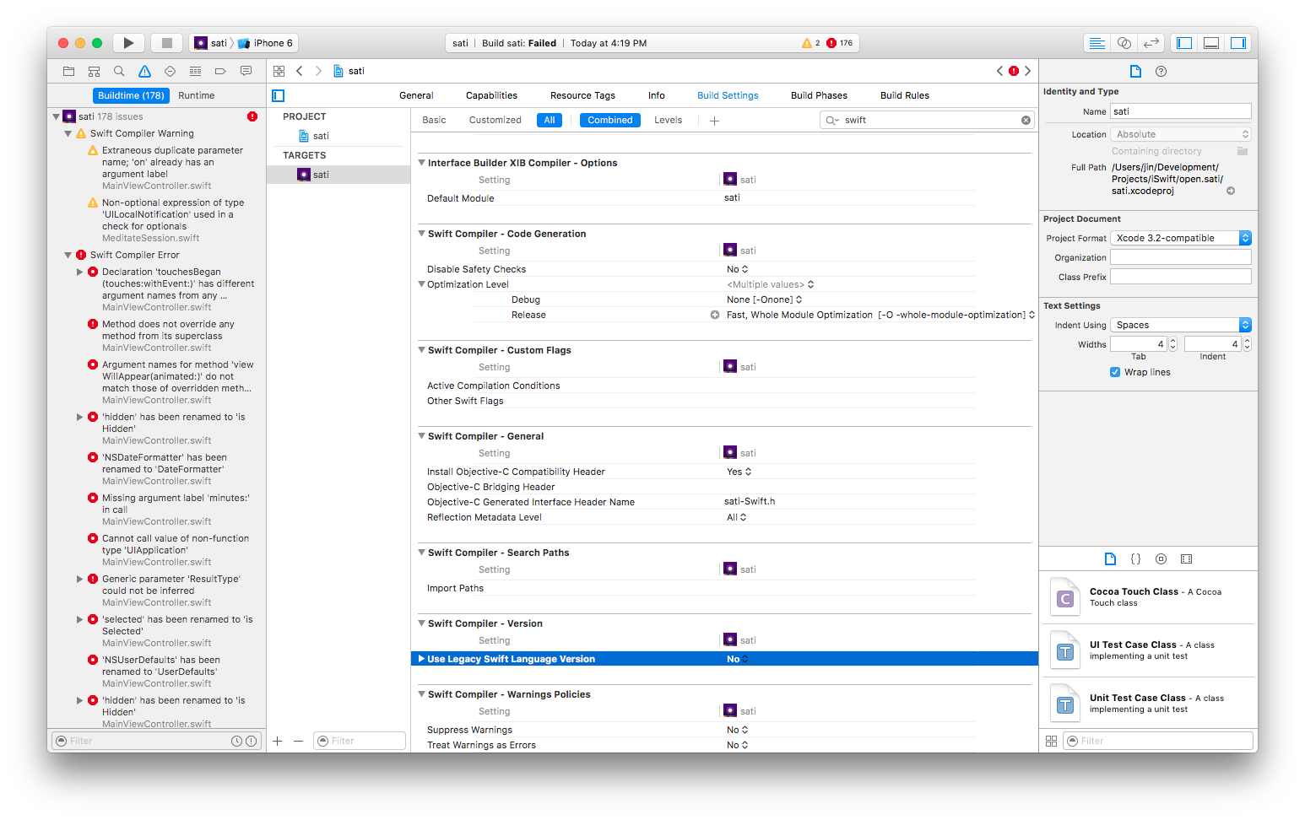1305x820 pixels.
Task: Select the Buildtime (178) button
Action: (x=131, y=95)
